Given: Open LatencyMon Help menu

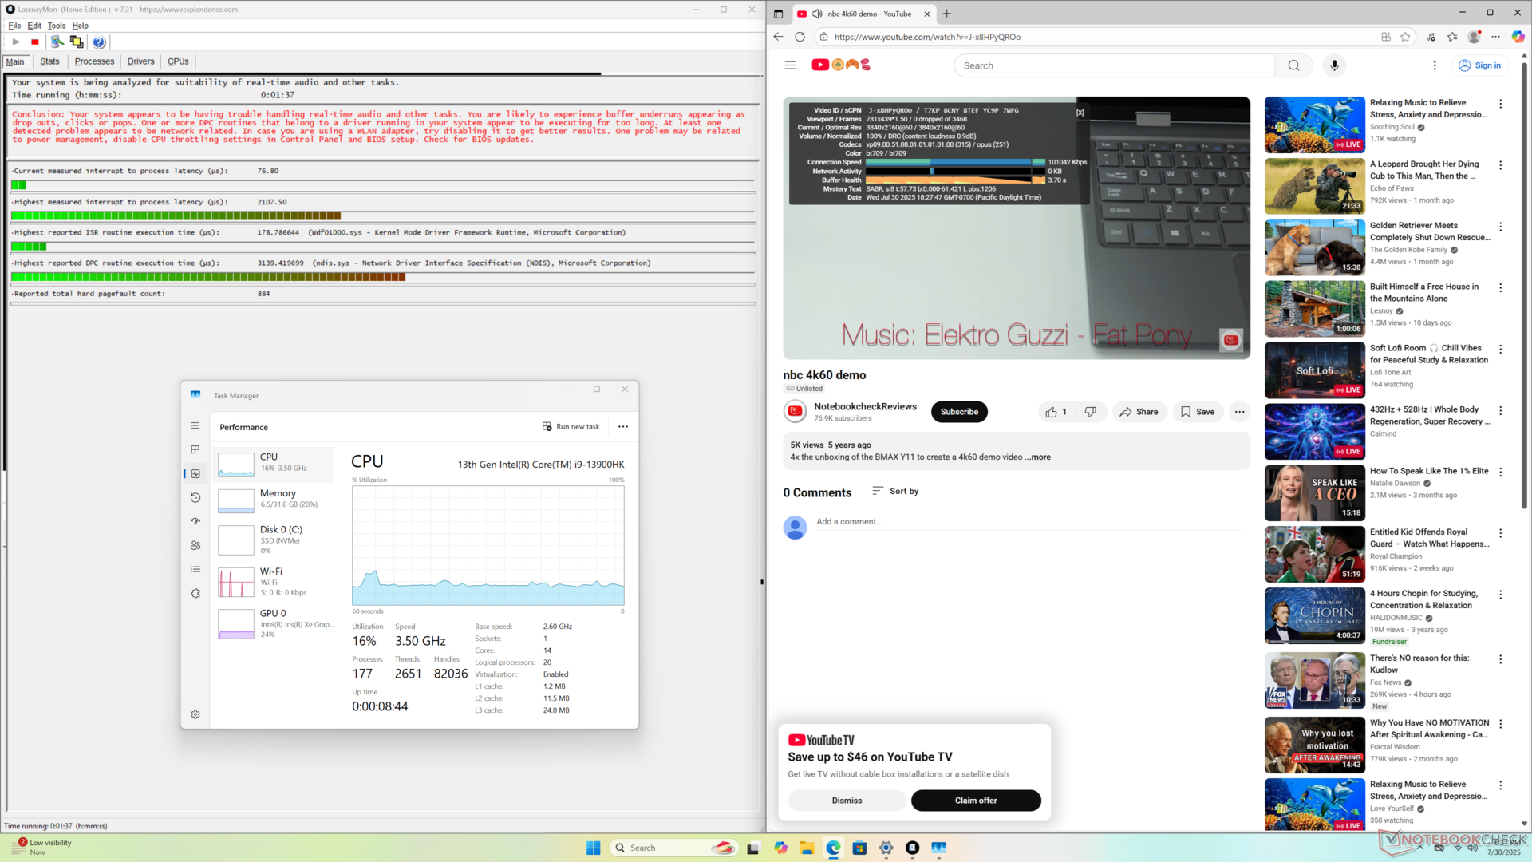Looking at the screenshot, I should point(81,26).
